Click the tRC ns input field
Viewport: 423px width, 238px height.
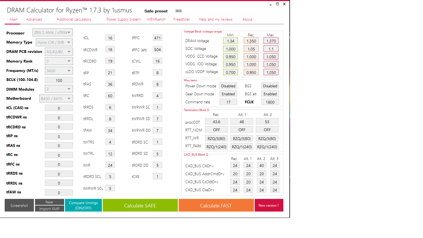[x=59, y=155]
